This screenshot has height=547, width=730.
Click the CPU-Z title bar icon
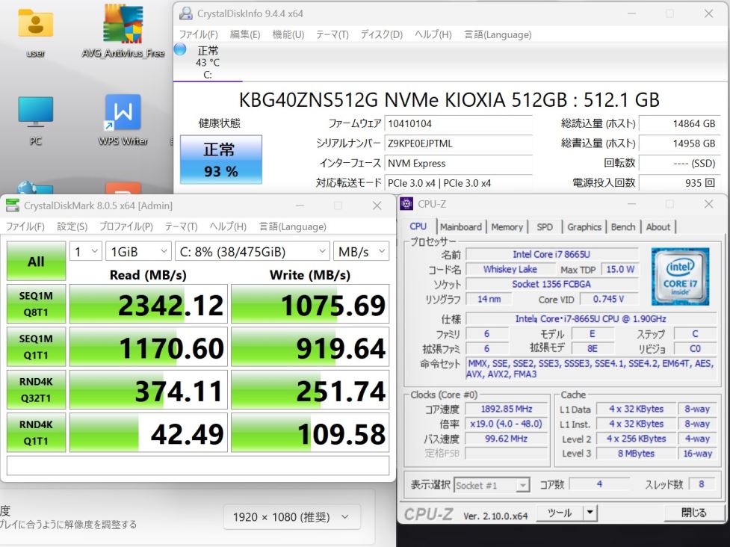click(x=406, y=204)
